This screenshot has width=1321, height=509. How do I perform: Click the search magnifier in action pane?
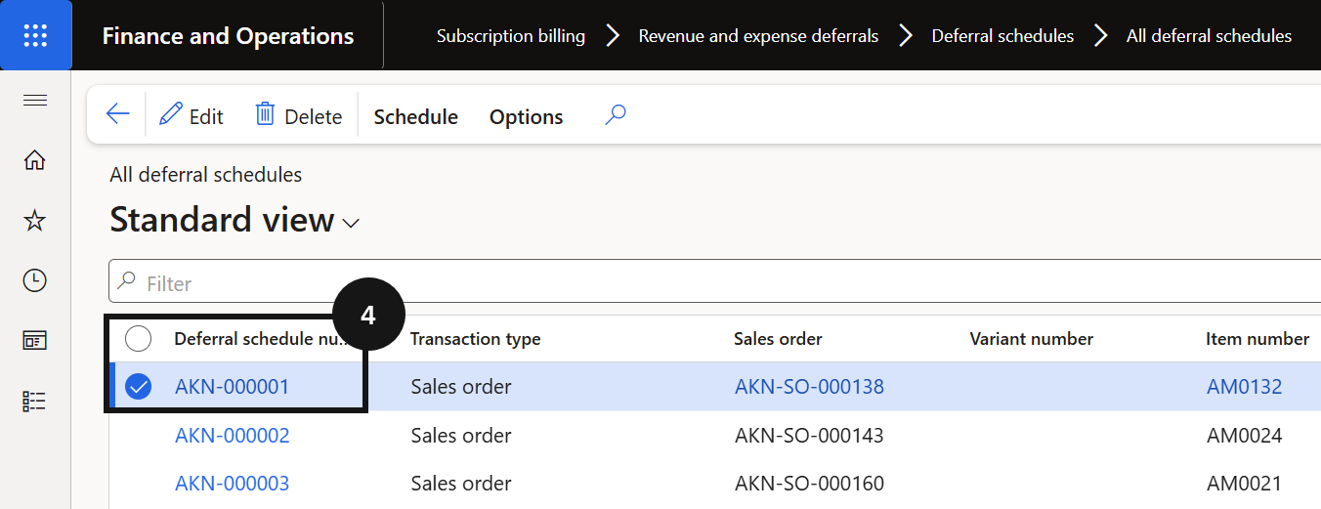615,115
